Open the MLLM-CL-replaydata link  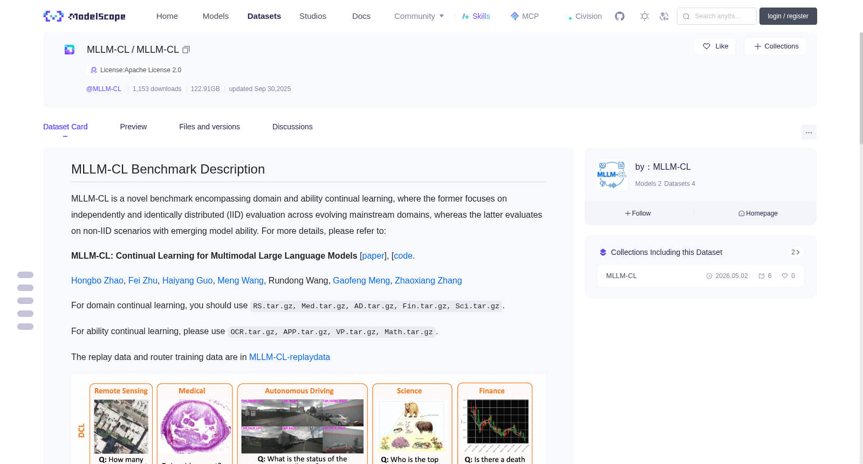tap(290, 357)
